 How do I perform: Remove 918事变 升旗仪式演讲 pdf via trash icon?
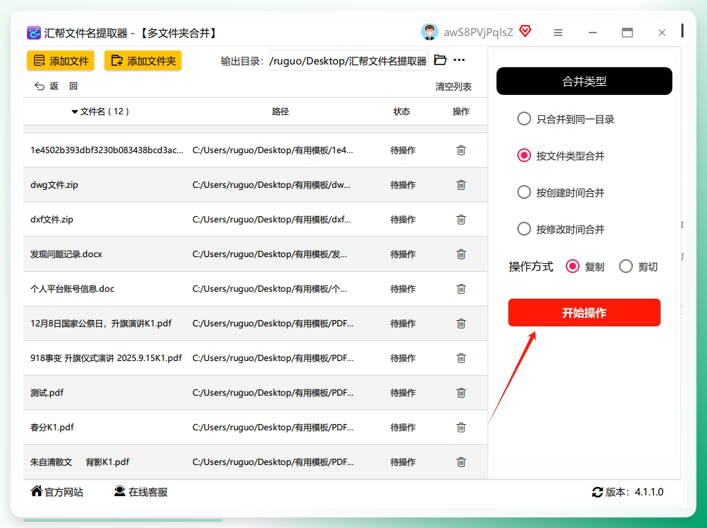coord(460,358)
